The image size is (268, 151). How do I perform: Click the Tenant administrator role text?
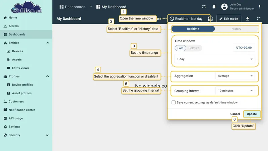pyautogui.click(x=242, y=9)
